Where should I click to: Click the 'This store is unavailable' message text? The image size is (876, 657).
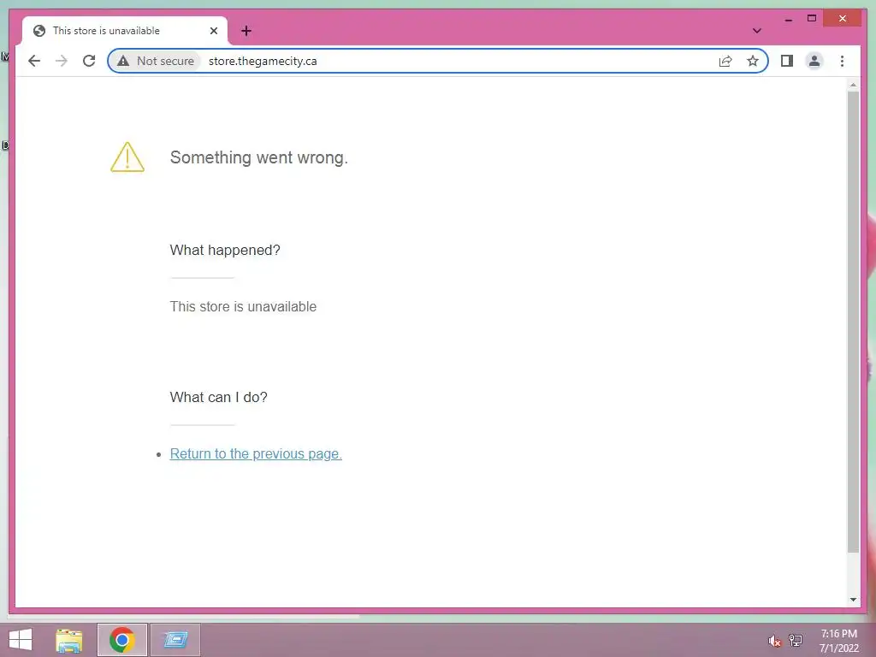[243, 307]
